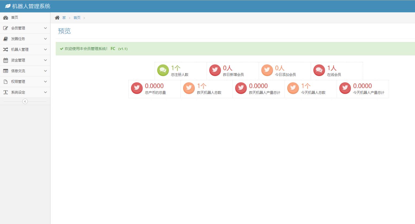Click the 总注册人数 label

click(180, 75)
